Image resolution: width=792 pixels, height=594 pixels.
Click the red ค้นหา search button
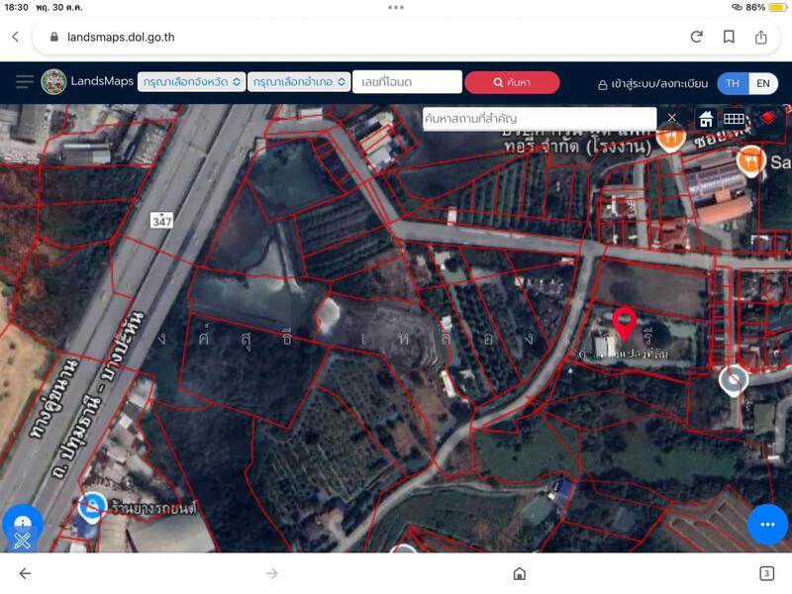tap(512, 82)
